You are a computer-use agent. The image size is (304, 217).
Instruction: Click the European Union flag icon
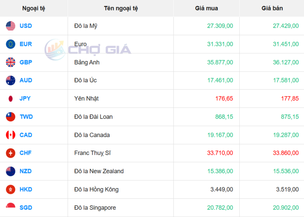(x=11, y=44)
